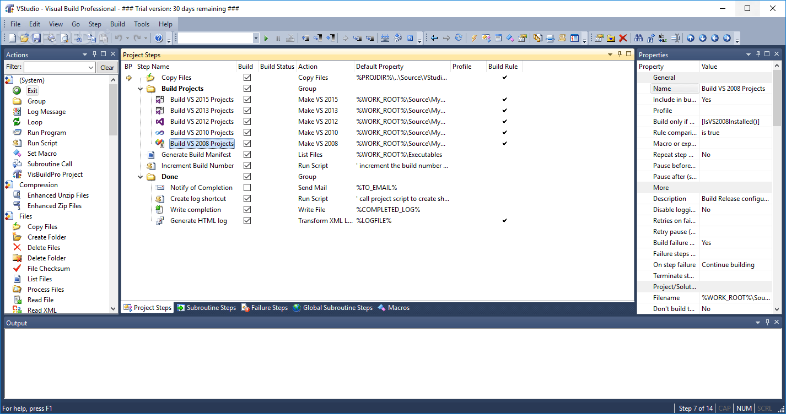Click the blue Back navigation arrow icon

tap(434, 38)
